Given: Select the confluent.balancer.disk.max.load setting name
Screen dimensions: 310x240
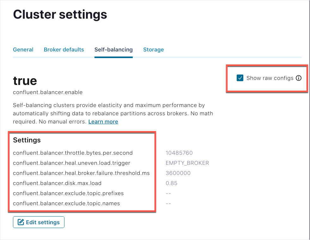Looking at the screenshot, I should tap(57, 183).
